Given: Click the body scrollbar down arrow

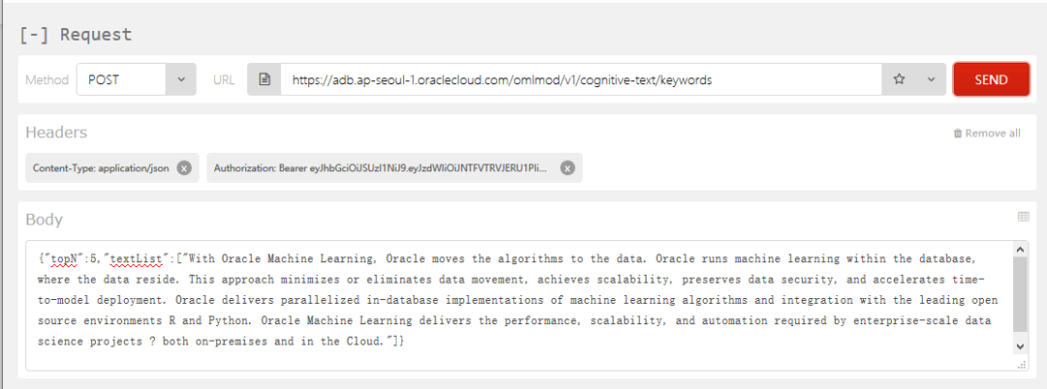Looking at the screenshot, I should coord(1020,346).
